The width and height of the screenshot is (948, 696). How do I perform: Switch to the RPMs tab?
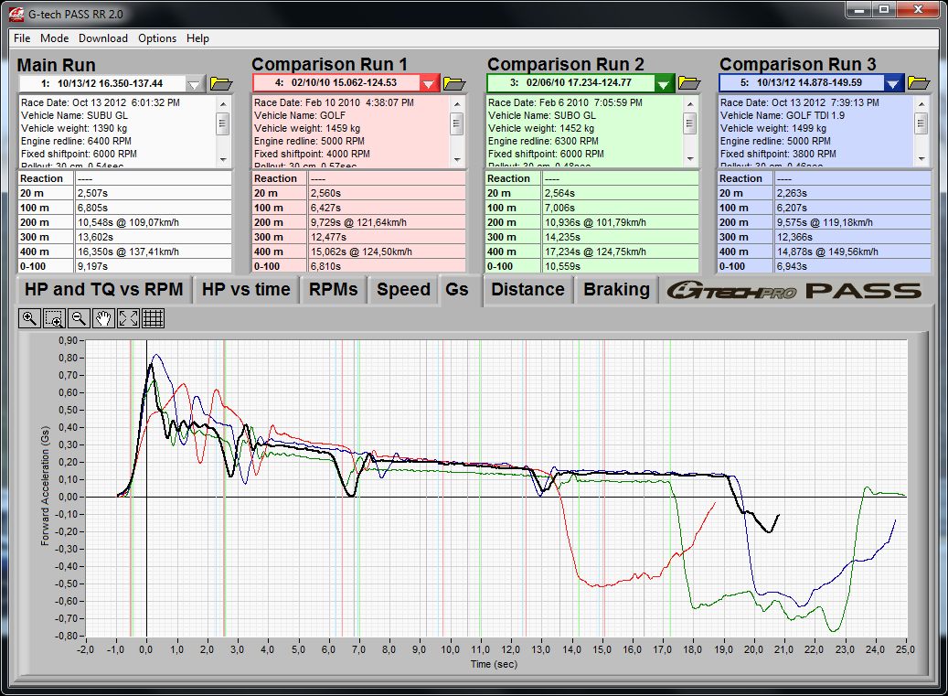(x=333, y=290)
